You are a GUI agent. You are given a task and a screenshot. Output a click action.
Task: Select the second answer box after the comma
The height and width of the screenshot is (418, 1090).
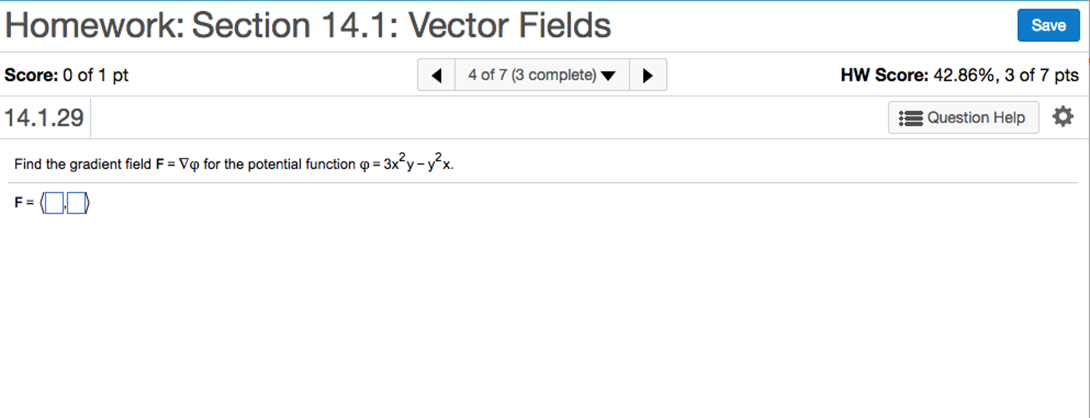point(76,203)
